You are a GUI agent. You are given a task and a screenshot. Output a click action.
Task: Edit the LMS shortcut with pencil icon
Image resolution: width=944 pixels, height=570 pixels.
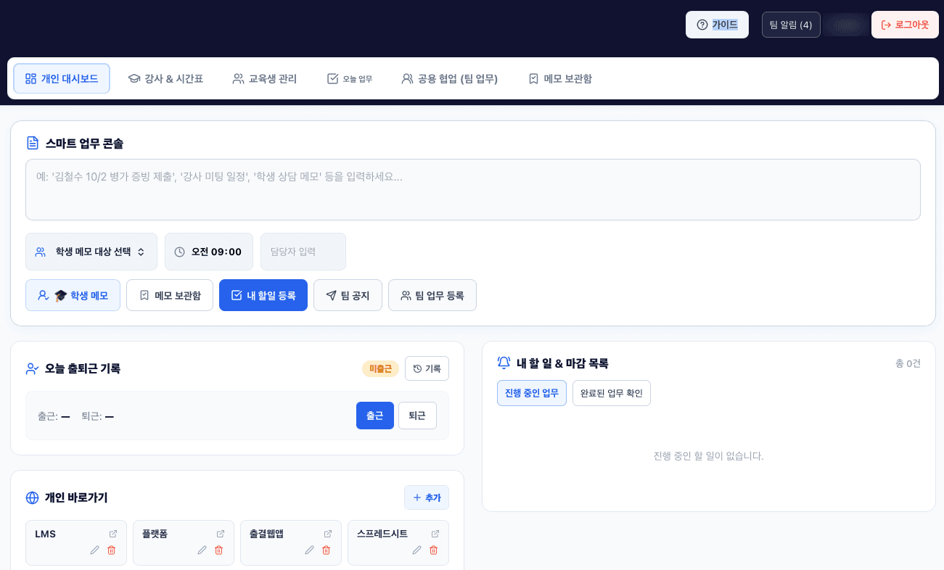94,550
